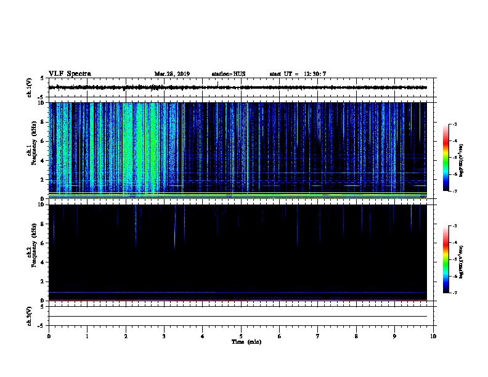The image size is (488, 377).
Task: Click the "4" tick on the Time axis
Action: pos(203,336)
